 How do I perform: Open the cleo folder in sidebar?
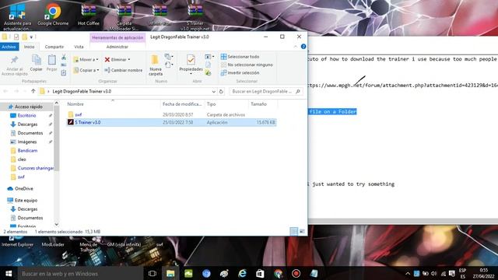tap(22, 159)
